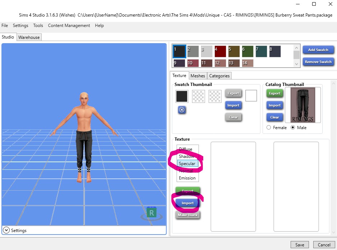Select the Female radio button
The image size is (337, 250).
269,127
